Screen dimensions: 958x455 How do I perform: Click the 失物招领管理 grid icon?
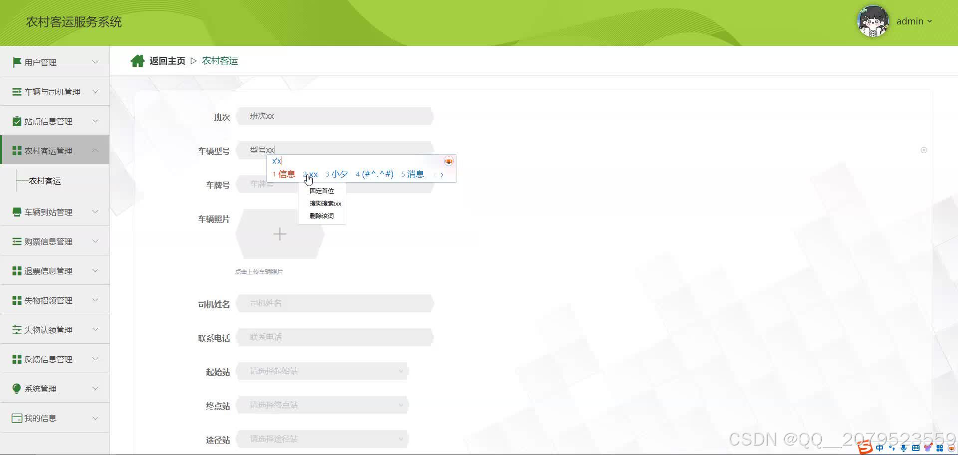pyautogui.click(x=16, y=300)
